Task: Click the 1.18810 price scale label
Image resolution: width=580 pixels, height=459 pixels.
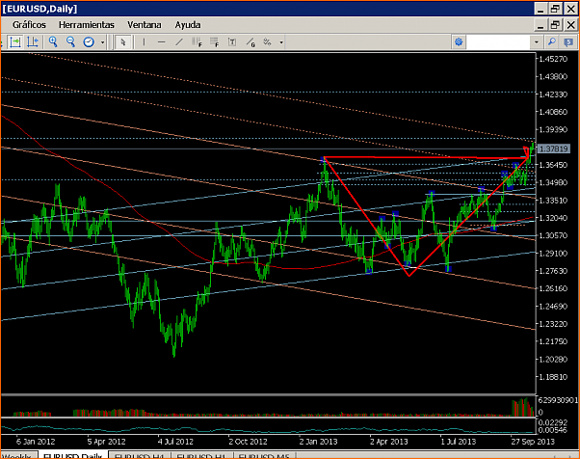Action: coord(553,377)
